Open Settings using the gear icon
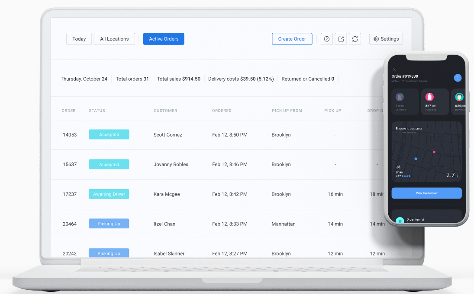This screenshot has height=294, width=474. tap(386, 39)
